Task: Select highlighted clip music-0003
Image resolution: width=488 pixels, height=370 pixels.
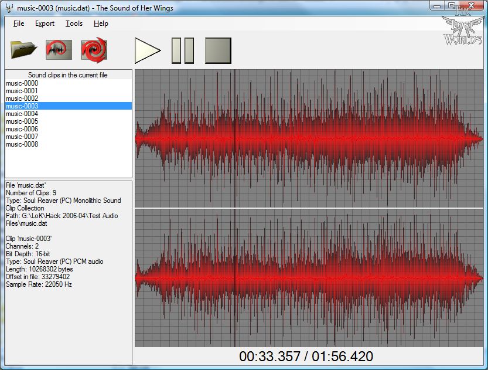Action: tap(69, 106)
